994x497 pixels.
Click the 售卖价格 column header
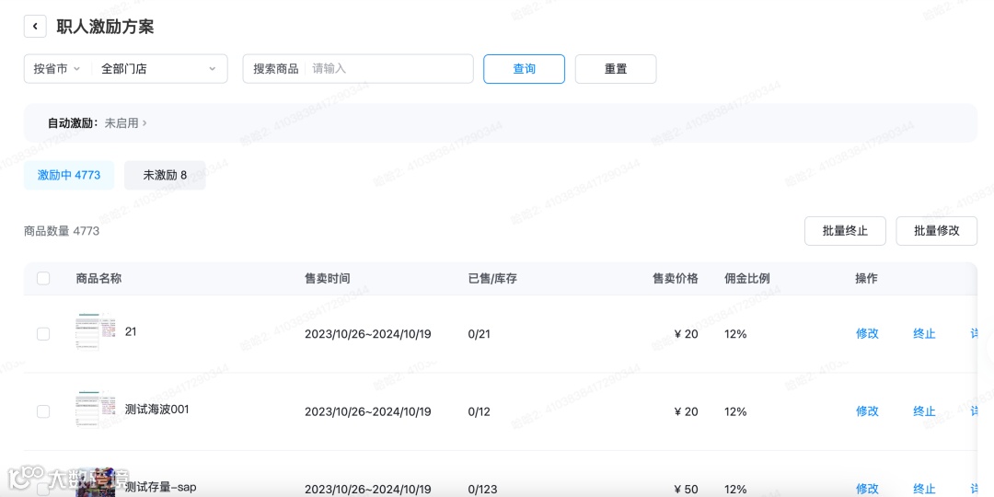676,278
